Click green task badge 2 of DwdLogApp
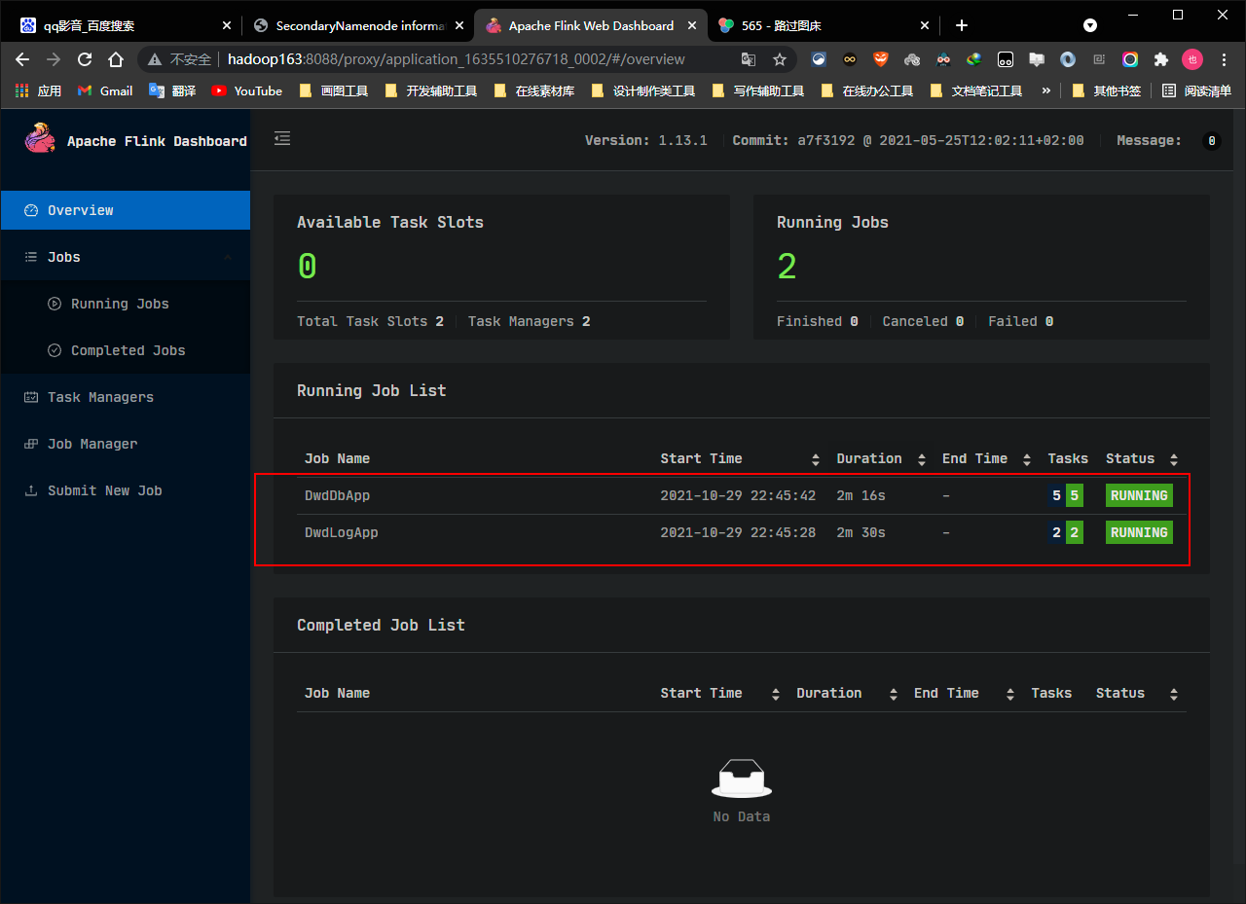Viewport: 1246px width, 904px height. (x=1075, y=532)
